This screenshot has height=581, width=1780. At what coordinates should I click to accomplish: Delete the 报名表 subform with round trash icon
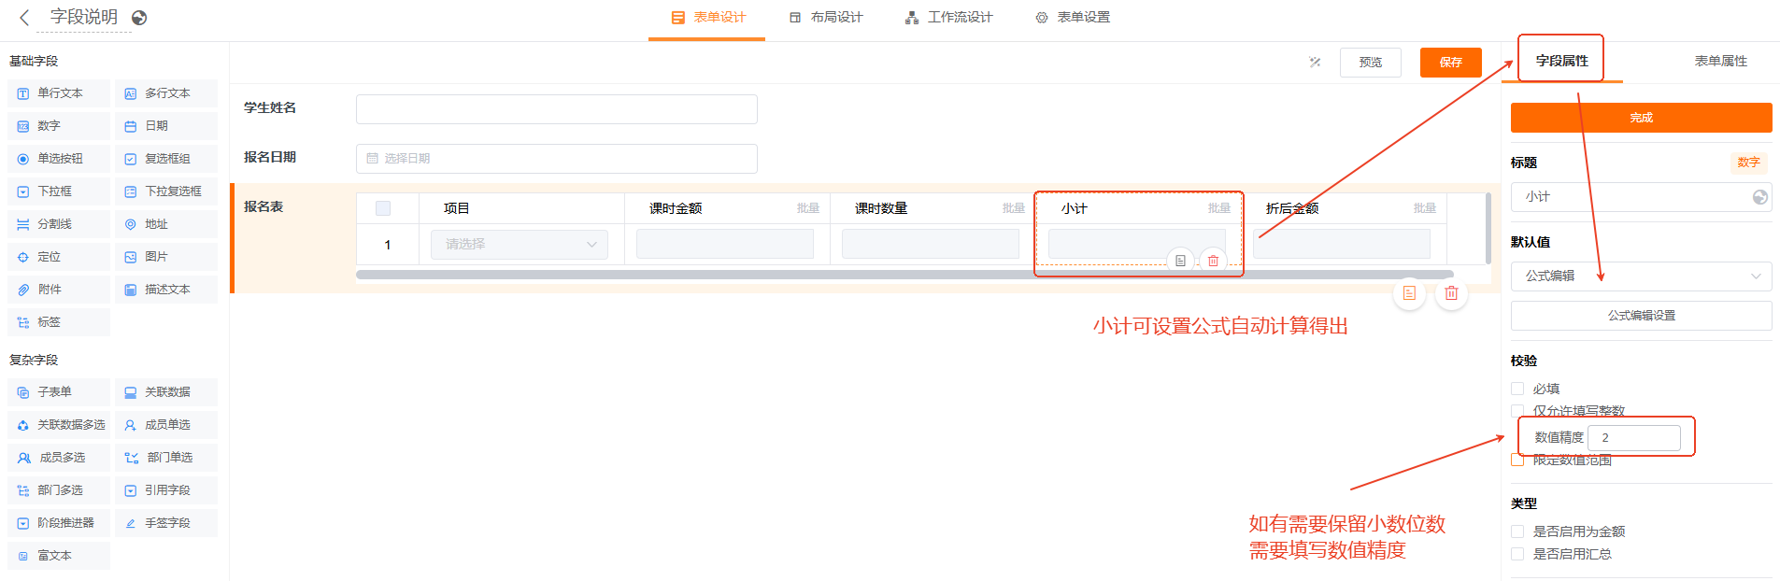(x=1451, y=293)
